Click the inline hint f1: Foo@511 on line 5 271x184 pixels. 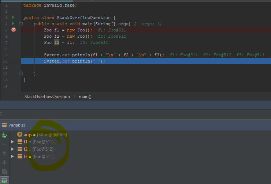112,30
